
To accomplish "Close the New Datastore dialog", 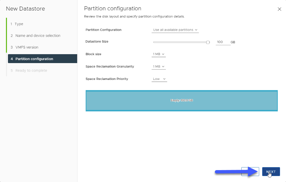I will (279, 9).
